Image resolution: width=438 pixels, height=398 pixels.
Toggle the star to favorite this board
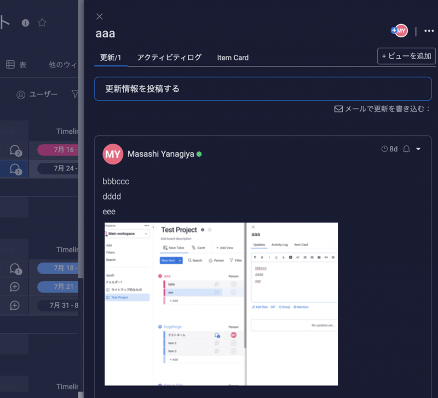point(42,22)
